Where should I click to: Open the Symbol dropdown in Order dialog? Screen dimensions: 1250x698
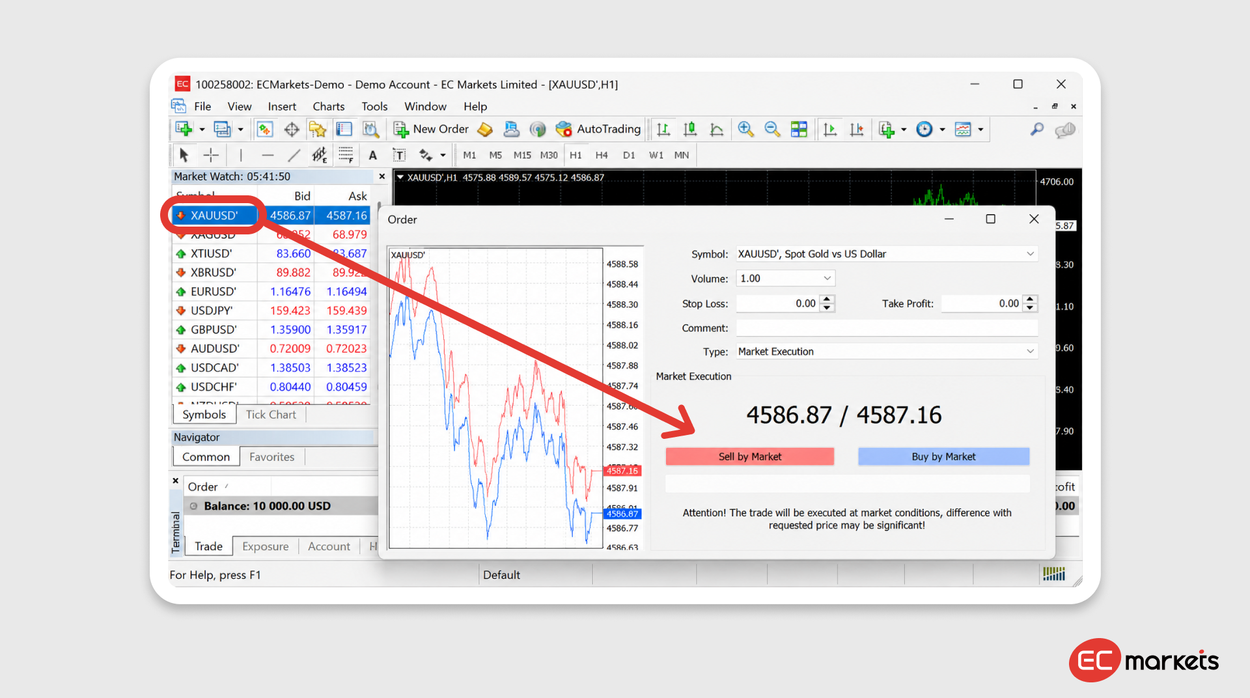tap(1030, 254)
